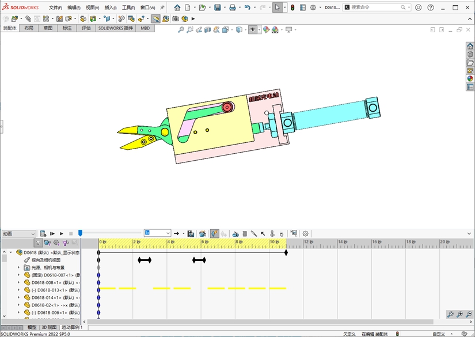Play the animation from start

52,233
